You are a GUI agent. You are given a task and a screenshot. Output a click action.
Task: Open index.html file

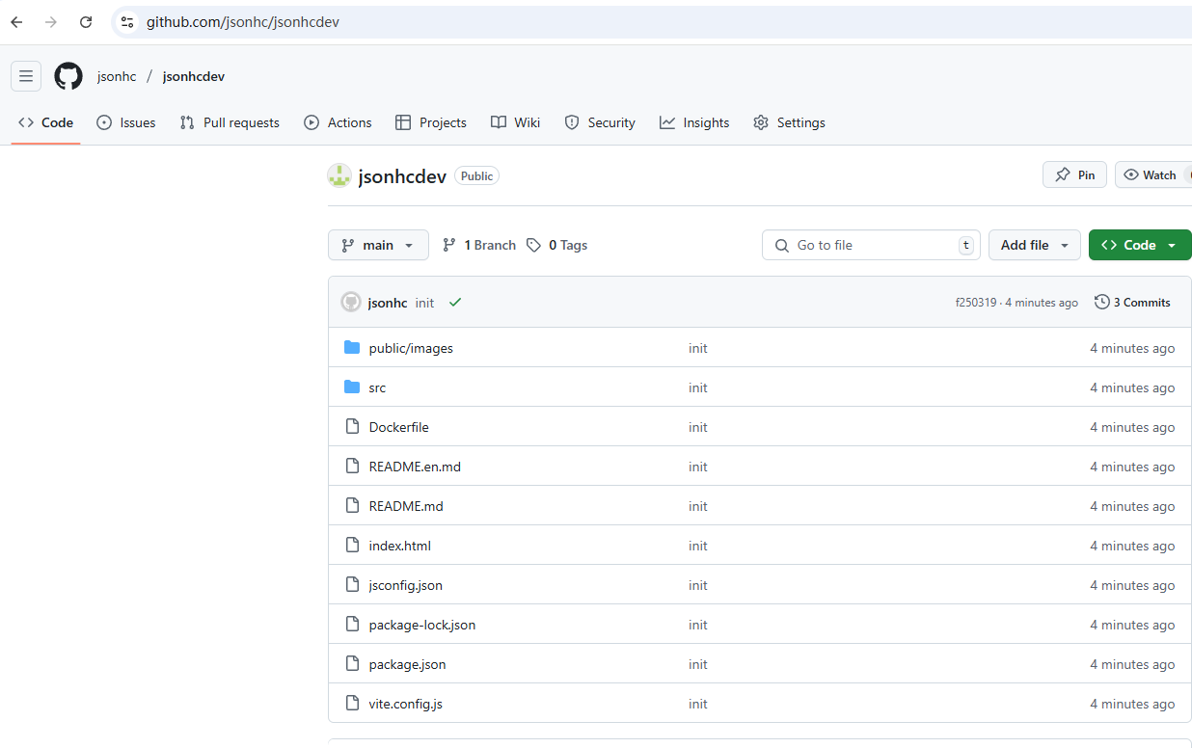[400, 546]
